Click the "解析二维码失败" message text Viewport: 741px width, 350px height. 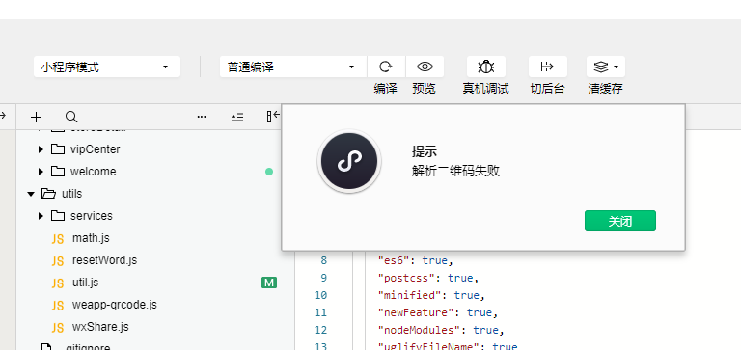(x=455, y=171)
